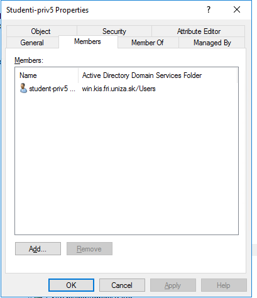The image size is (257, 298).
Task: Open the Object tab
Action: (41, 31)
